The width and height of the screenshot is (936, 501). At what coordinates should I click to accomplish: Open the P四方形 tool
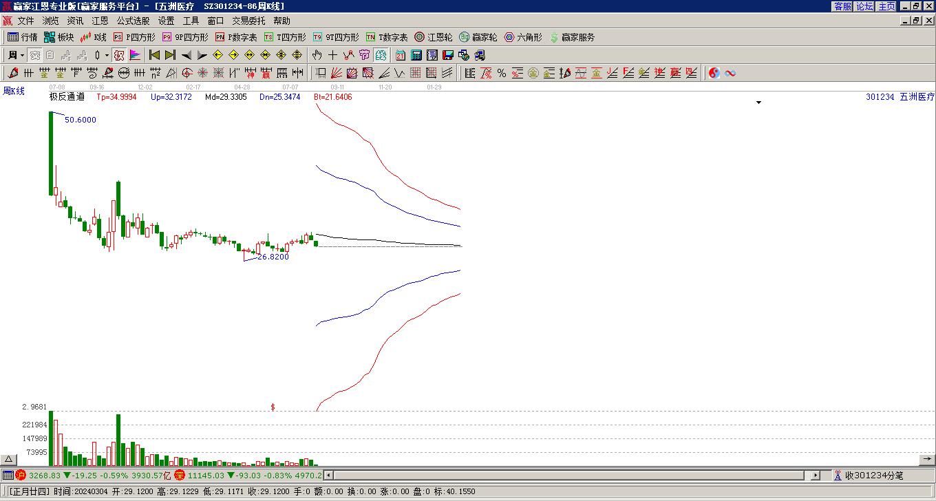(x=134, y=37)
